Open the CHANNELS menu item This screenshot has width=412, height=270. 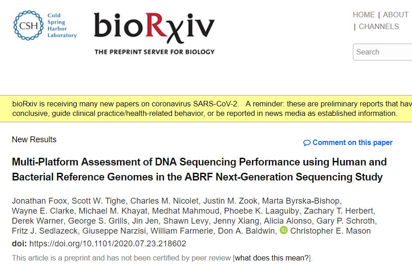379,26
